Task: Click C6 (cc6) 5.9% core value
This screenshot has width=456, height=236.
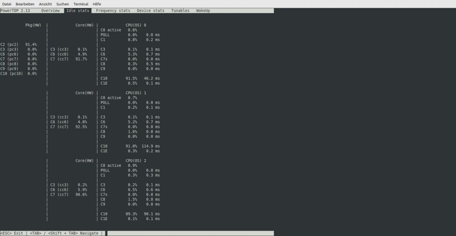Action: pos(69,190)
